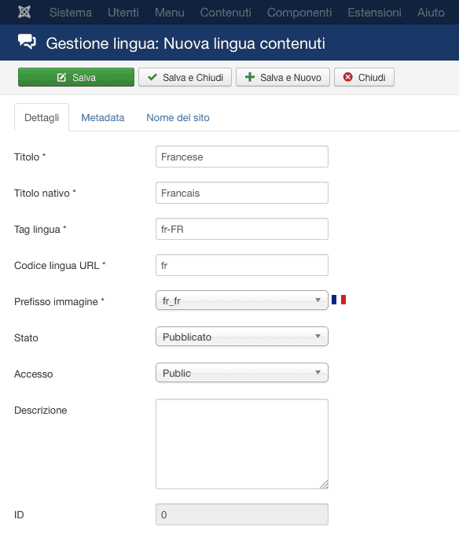Click Salva e Nuovo button
Viewport: 459px width, 560px height.
[283, 77]
